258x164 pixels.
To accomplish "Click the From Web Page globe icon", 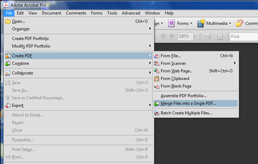I will coord(157,71).
